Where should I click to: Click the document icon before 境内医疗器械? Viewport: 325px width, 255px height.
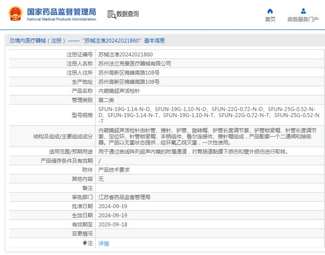click(x=12, y=41)
